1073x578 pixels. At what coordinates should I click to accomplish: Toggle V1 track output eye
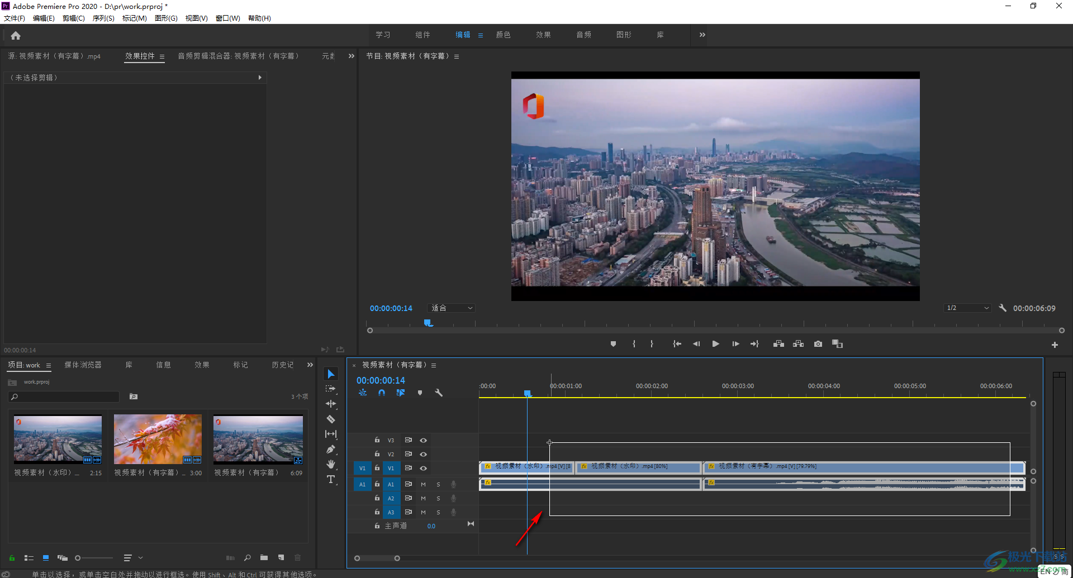pos(423,468)
